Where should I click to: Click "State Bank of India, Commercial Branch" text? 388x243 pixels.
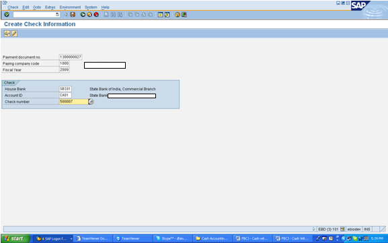coord(122,89)
